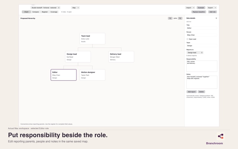The image size is (238, 149).
Task: Open the Map dropdown
Action: 75,8
